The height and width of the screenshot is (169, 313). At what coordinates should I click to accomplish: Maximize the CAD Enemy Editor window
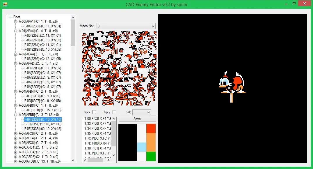[294, 3]
